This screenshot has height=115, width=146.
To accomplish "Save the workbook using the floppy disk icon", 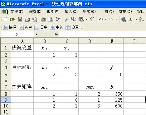I will click(x=20, y=19).
